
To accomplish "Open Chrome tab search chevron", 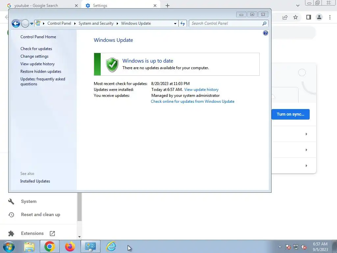I will [298, 6].
